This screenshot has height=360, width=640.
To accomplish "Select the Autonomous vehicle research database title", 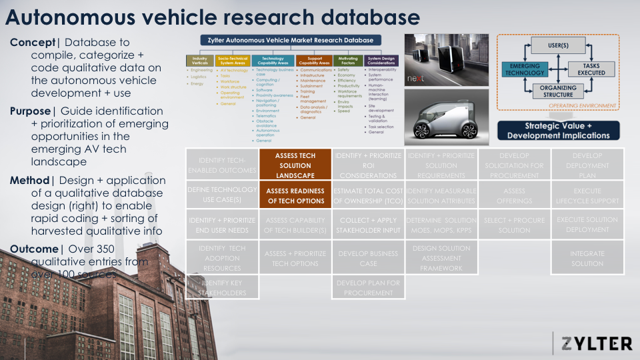I will pyautogui.click(x=213, y=17).
